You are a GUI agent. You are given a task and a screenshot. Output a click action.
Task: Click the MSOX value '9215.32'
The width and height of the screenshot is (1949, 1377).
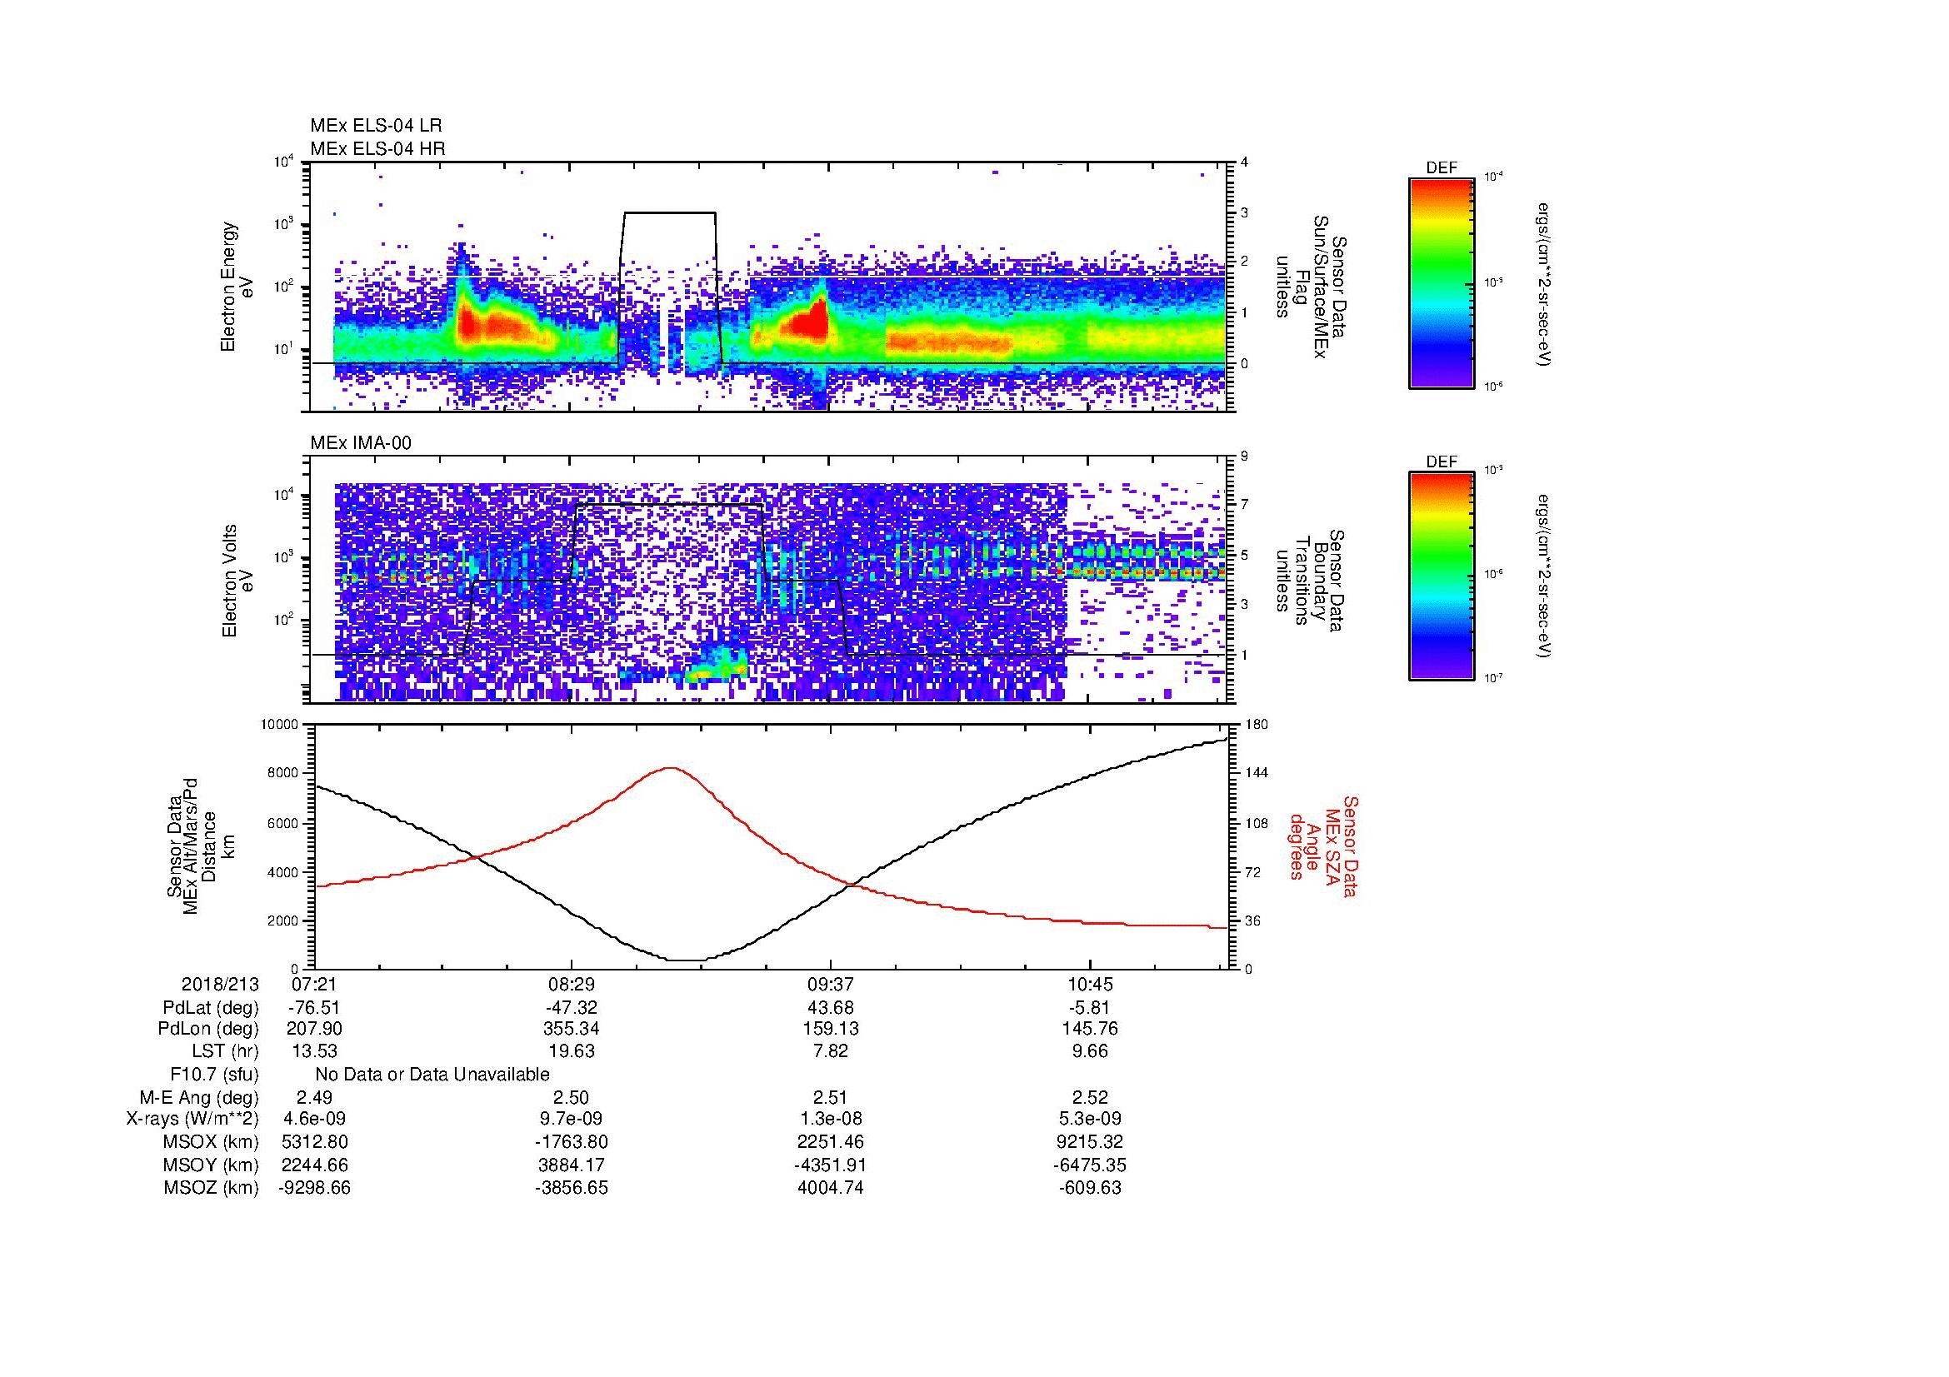(1090, 1142)
